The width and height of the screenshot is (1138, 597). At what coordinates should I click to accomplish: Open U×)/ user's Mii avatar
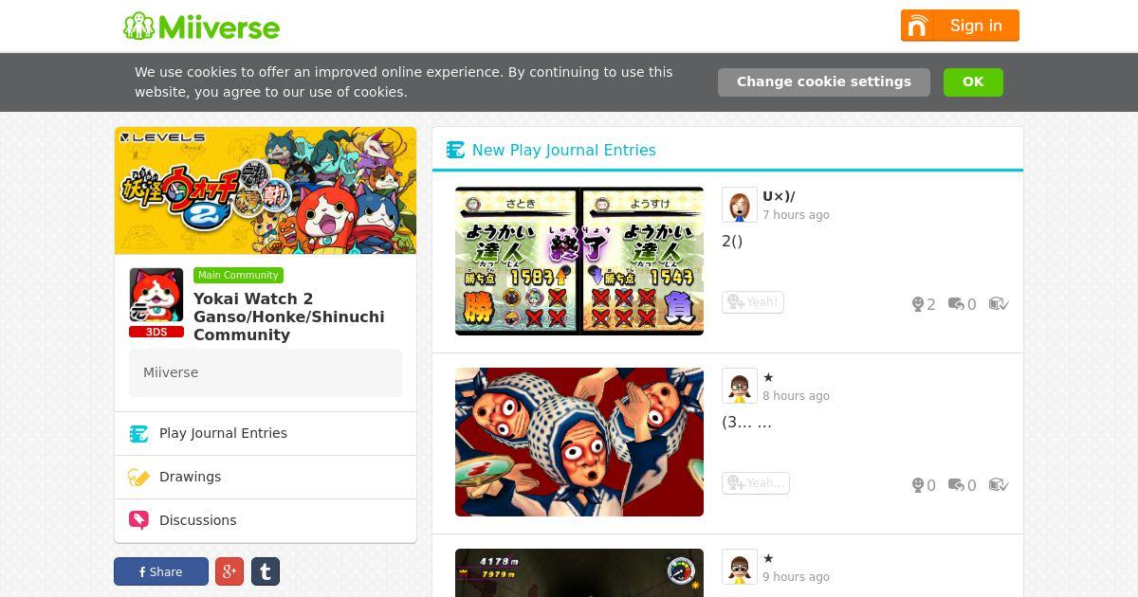click(740, 205)
